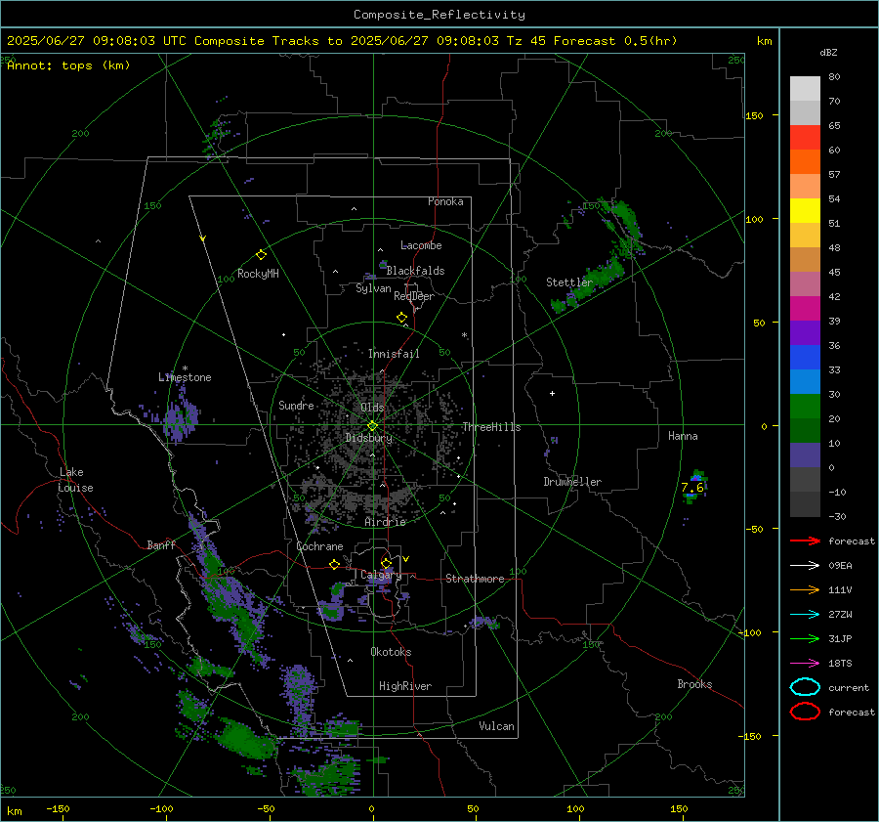Click the yellow diamond marker below RedDeer
The height and width of the screenshot is (822, 879).
point(401,318)
